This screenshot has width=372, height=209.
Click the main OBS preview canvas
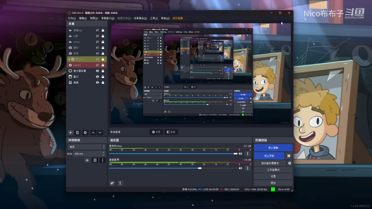(x=201, y=73)
